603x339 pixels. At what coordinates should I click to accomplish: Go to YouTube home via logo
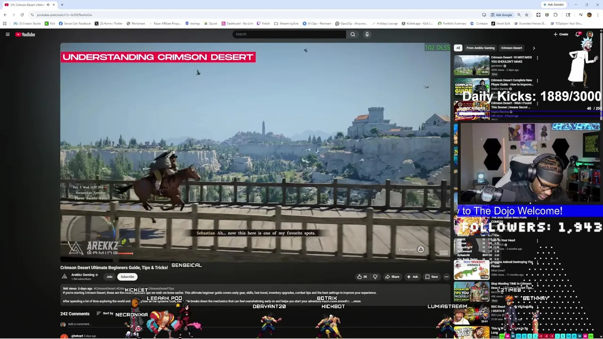(x=25, y=34)
